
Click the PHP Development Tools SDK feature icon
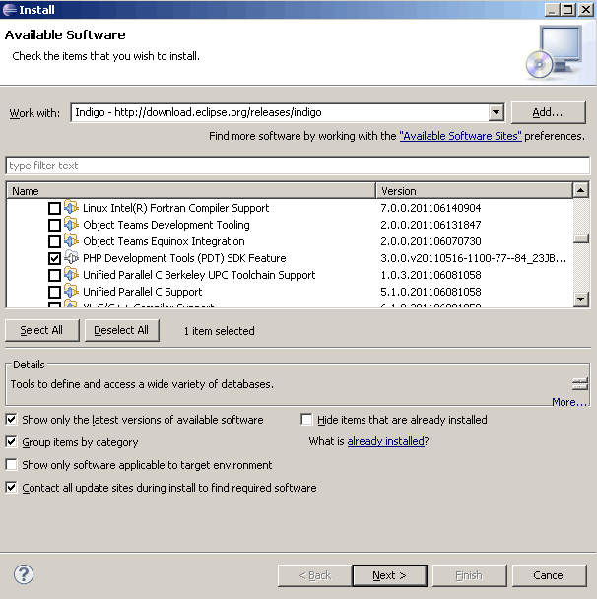point(71,258)
